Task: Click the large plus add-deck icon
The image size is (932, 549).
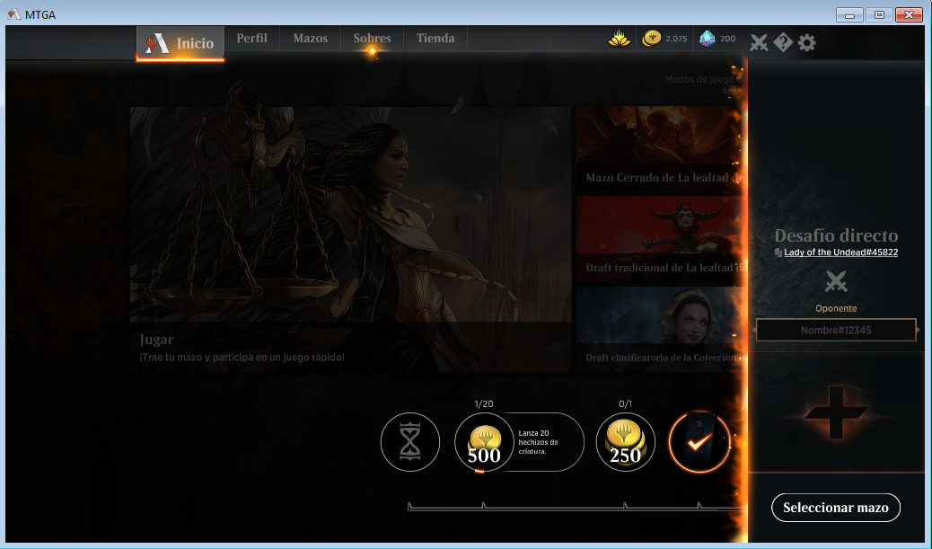Action: point(836,412)
